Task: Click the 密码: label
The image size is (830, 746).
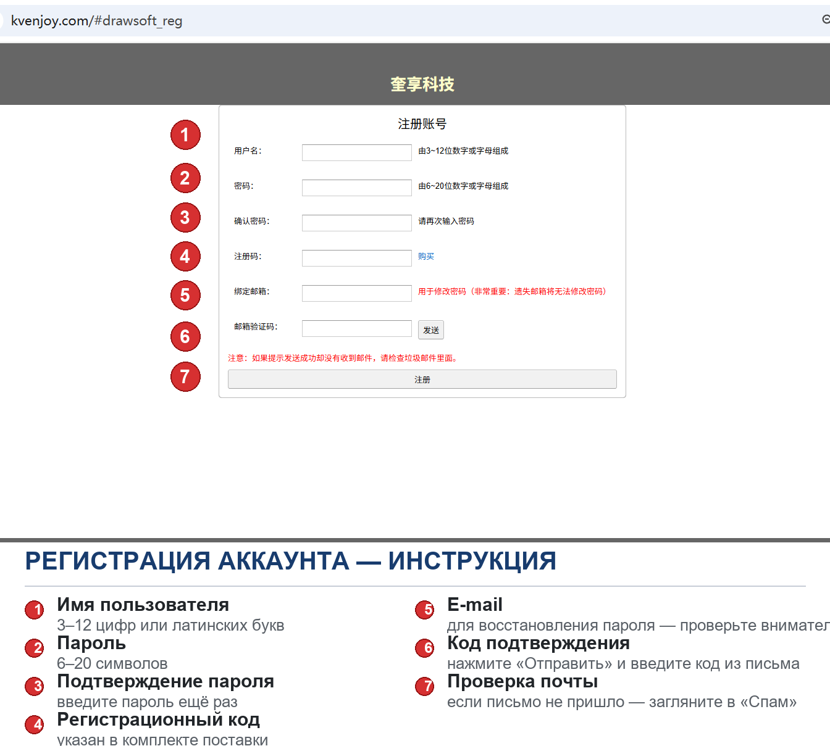Action: [x=244, y=186]
